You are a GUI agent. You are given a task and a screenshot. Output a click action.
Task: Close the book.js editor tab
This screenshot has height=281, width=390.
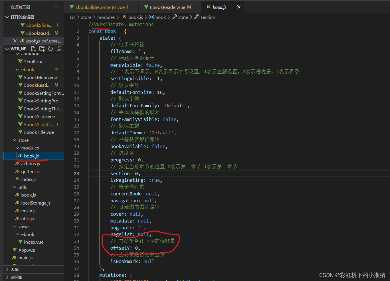coord(239,7)
